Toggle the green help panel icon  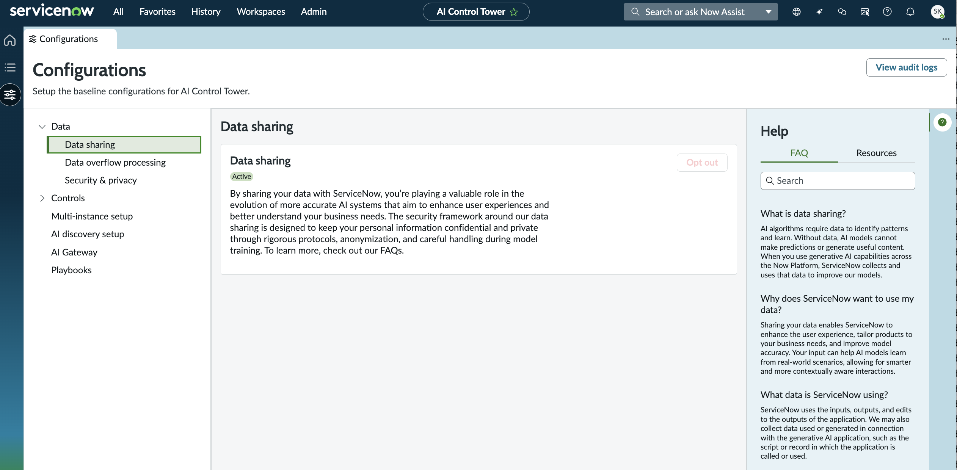pyautogui.click(x=942, y=122)
